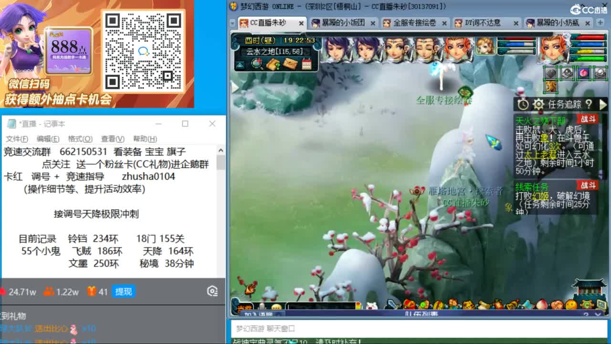The width and height of the screenshot is (611, 344).
Task: Open the stream settings hexagon icon
Action: [212, 291]
